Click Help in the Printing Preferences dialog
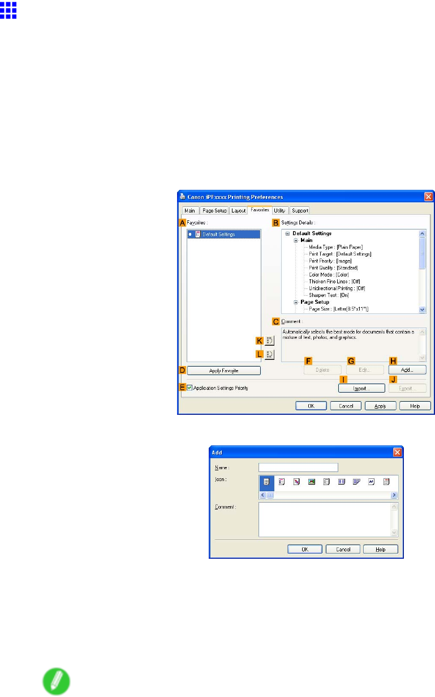 pos(415,406)
